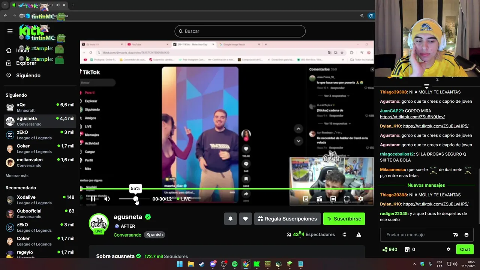Open recommended channel Xodalive
Screen dimensions: 480x270
(40, 200)
